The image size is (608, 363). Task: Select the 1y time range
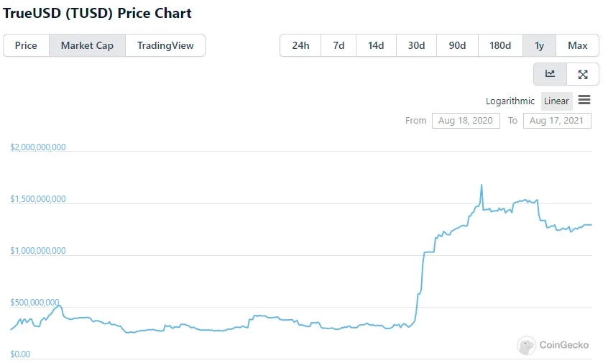tap(539, 45)
